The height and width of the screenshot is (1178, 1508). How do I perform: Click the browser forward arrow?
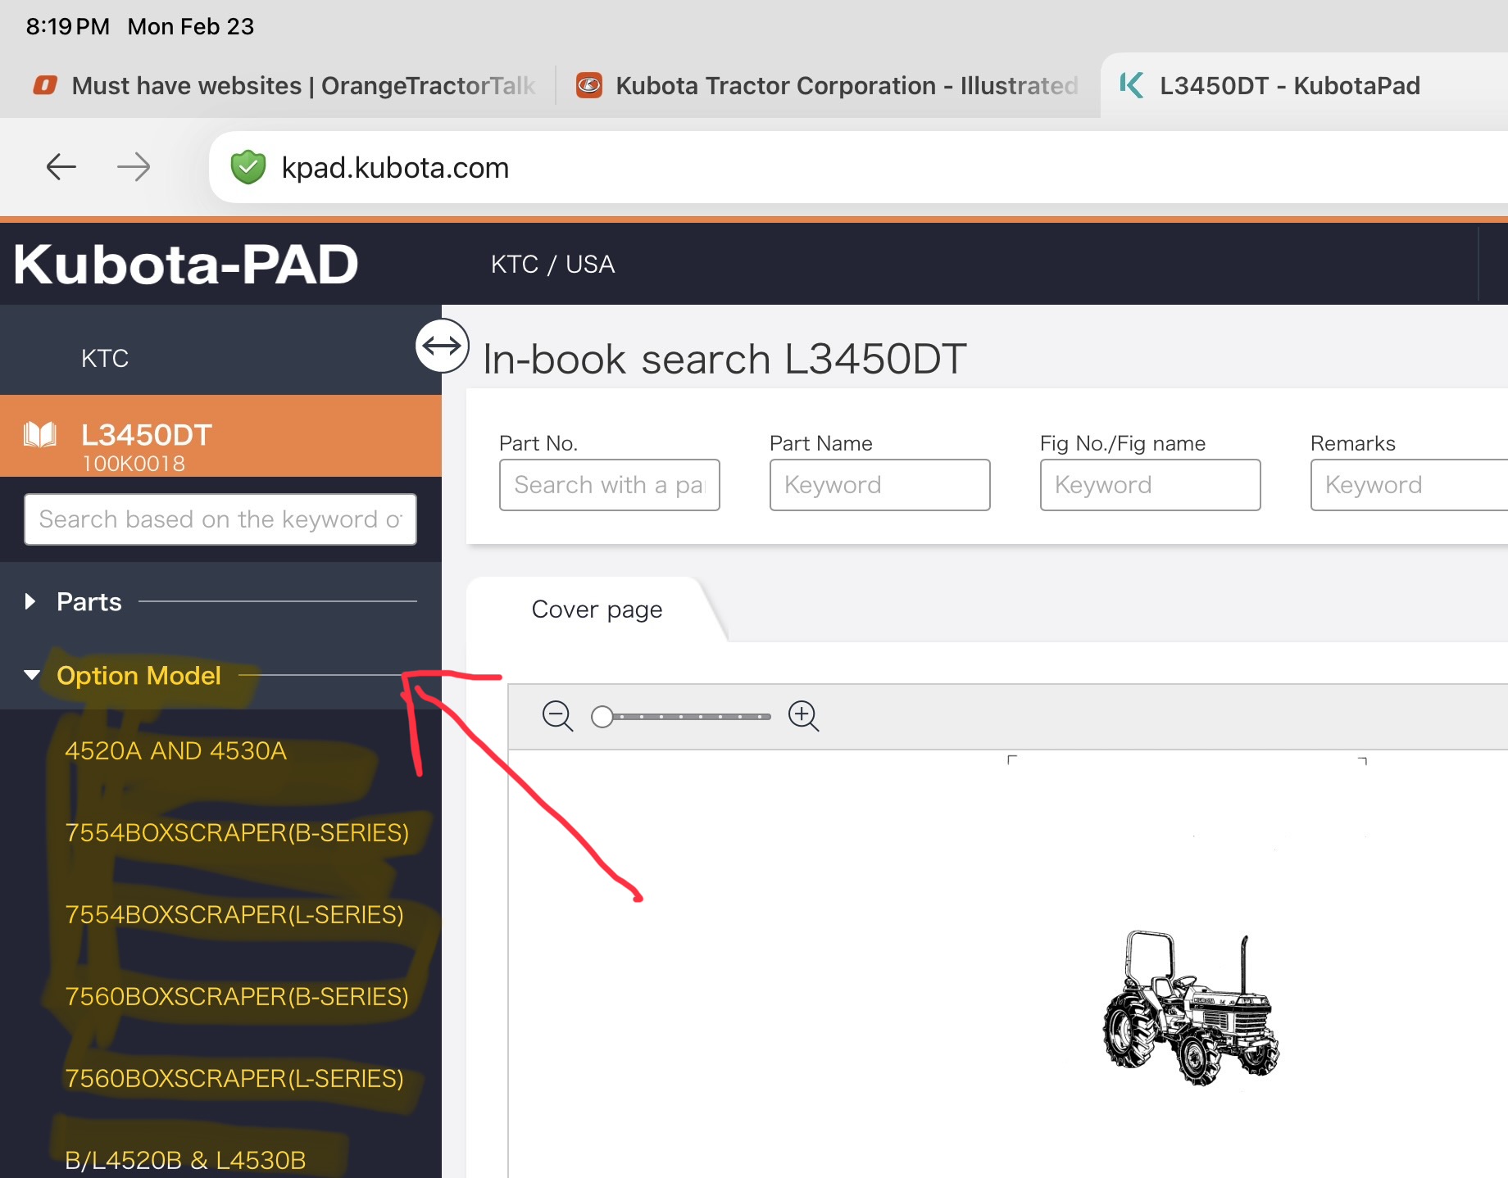pos(134,167)
